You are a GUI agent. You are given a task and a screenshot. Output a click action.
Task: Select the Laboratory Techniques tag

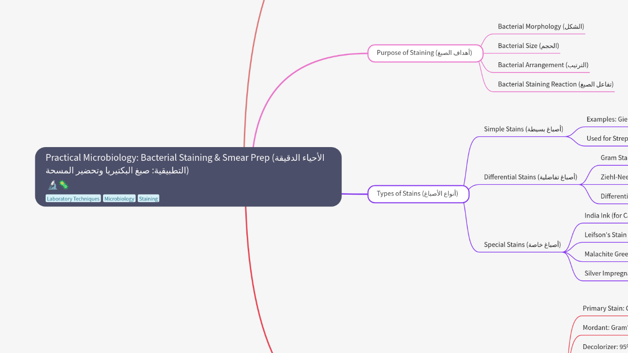(73, 199)
